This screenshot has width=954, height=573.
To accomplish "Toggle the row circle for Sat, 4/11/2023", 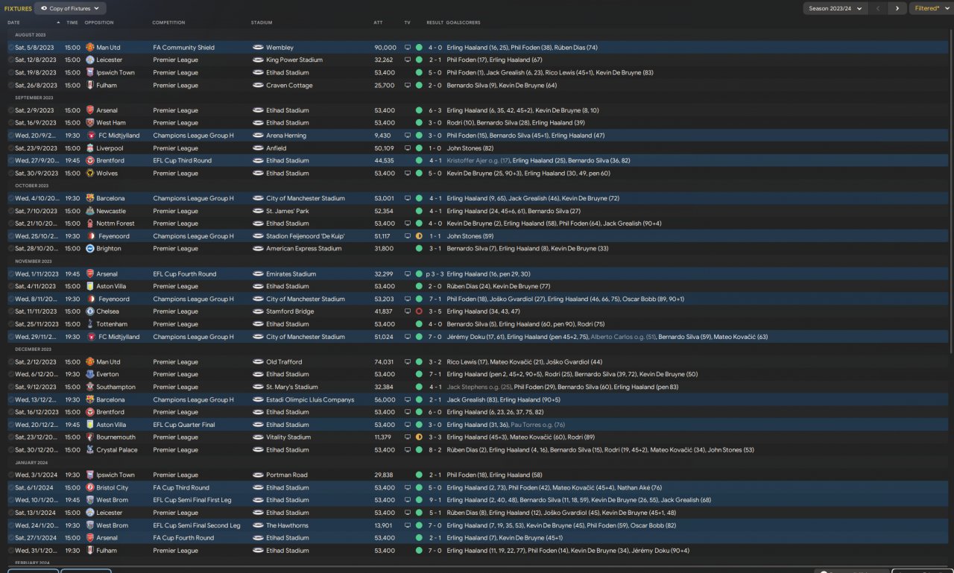I will click(11, 287).
